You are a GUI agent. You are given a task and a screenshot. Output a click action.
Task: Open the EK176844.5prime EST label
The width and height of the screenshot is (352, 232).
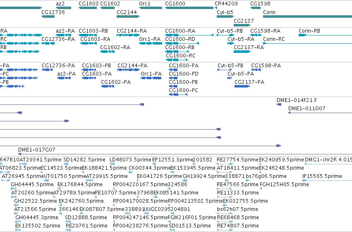point(80,184)
